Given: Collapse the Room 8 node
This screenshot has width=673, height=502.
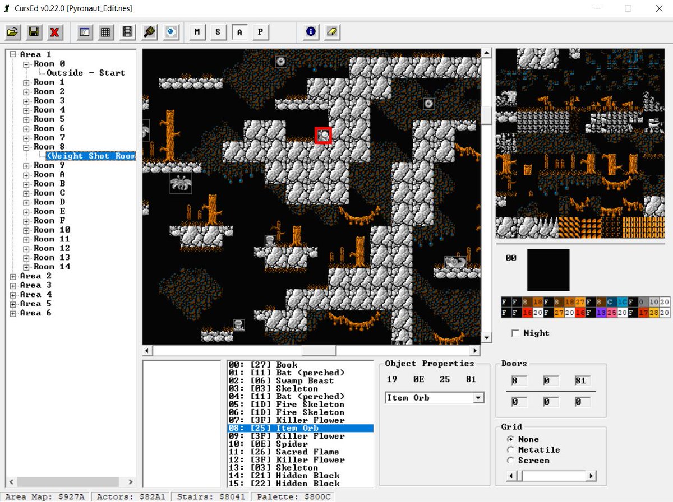Looking at the screenshot, I should pos(26,147).
